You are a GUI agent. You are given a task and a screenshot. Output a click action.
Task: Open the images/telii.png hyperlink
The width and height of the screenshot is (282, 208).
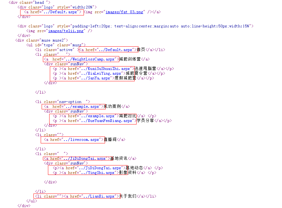click(x=66, y=31)
